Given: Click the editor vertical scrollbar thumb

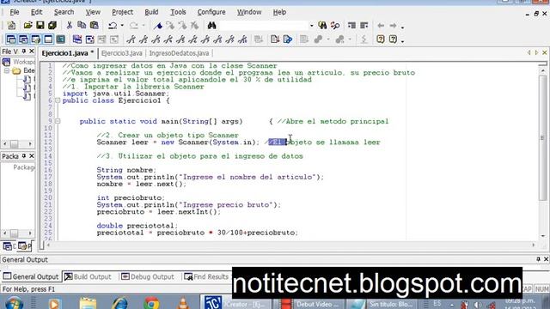Looking at the screenshot, I should pos(542,138).
